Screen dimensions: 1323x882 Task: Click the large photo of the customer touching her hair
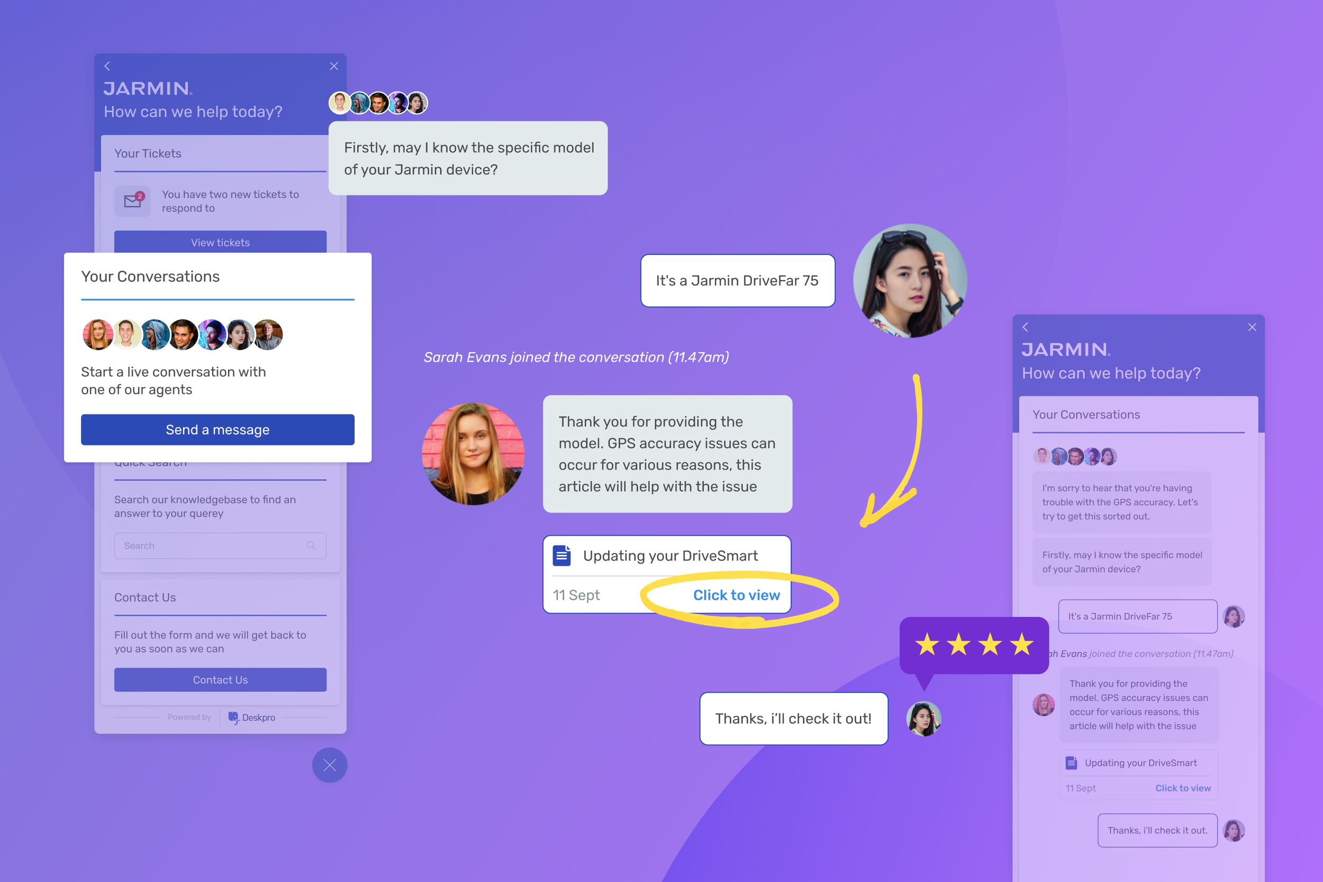pos(910,281)
